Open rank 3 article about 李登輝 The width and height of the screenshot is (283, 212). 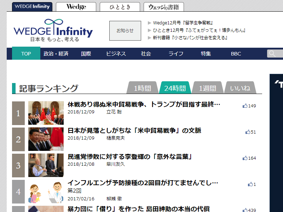(x=129, y=157)
